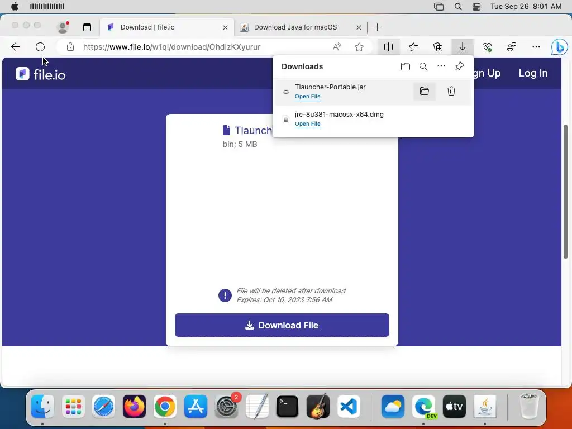
Task: Click Log In on file.io
Action: (533, 73)
